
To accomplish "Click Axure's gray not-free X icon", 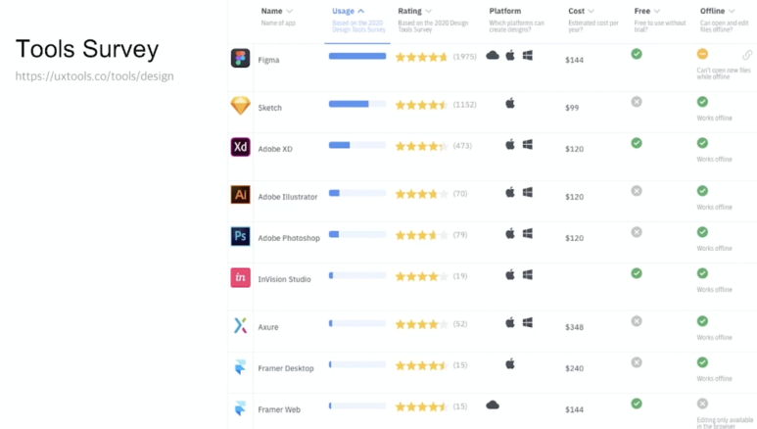I will click(x=637, y=321).
